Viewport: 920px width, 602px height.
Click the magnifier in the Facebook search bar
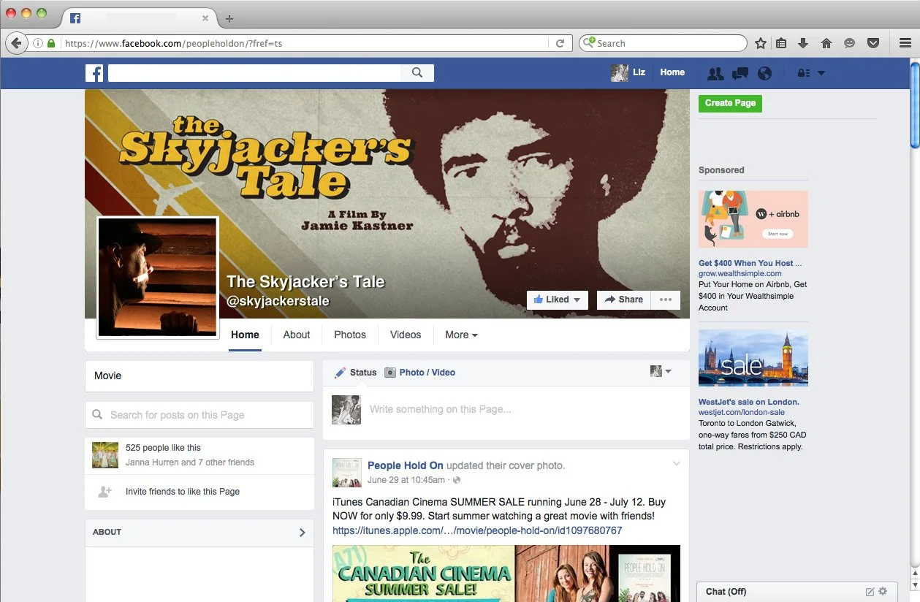tap(417, 72)
